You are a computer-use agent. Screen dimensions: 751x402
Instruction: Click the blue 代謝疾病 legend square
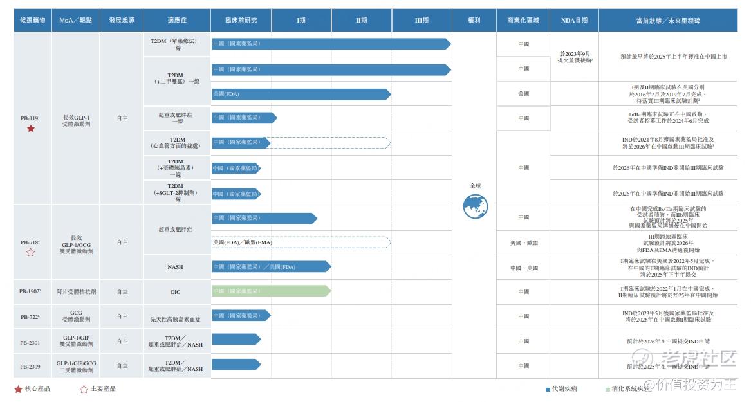click(x=548, y=389)
